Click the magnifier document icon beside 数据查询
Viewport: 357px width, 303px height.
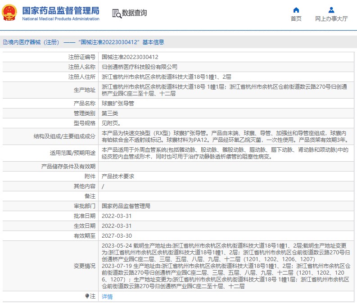[116, 14]
